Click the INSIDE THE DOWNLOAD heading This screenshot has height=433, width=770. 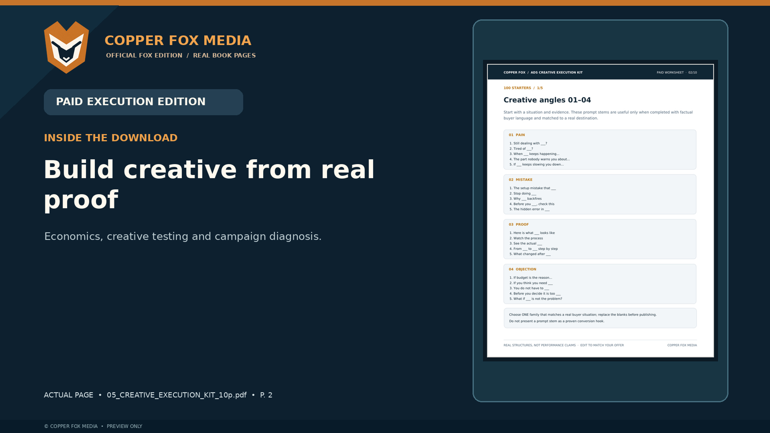pyautogui.click(x=111, y=138)
